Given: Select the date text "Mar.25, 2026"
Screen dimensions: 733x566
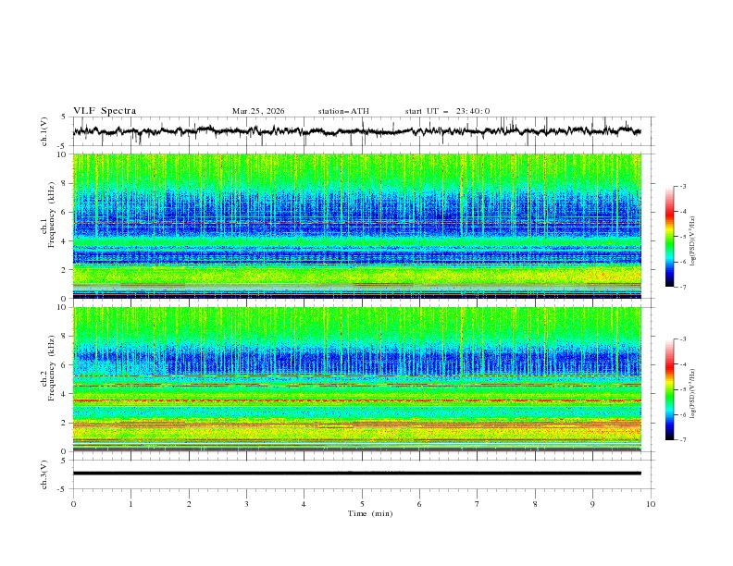Looking at the screenshot, I should pyautogui.click(x=258, y=111).
